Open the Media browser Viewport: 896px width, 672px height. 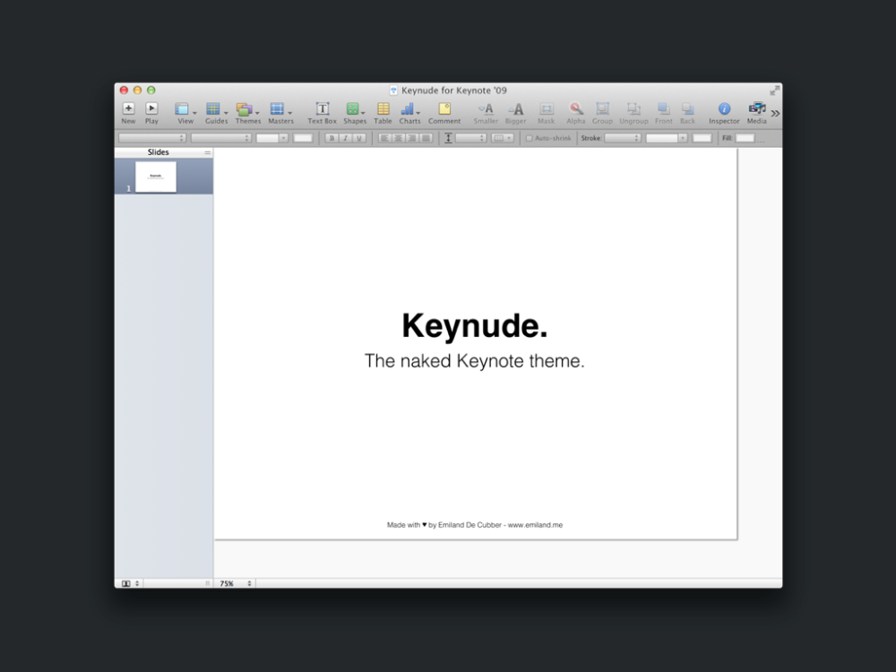(x=756, y=113)
